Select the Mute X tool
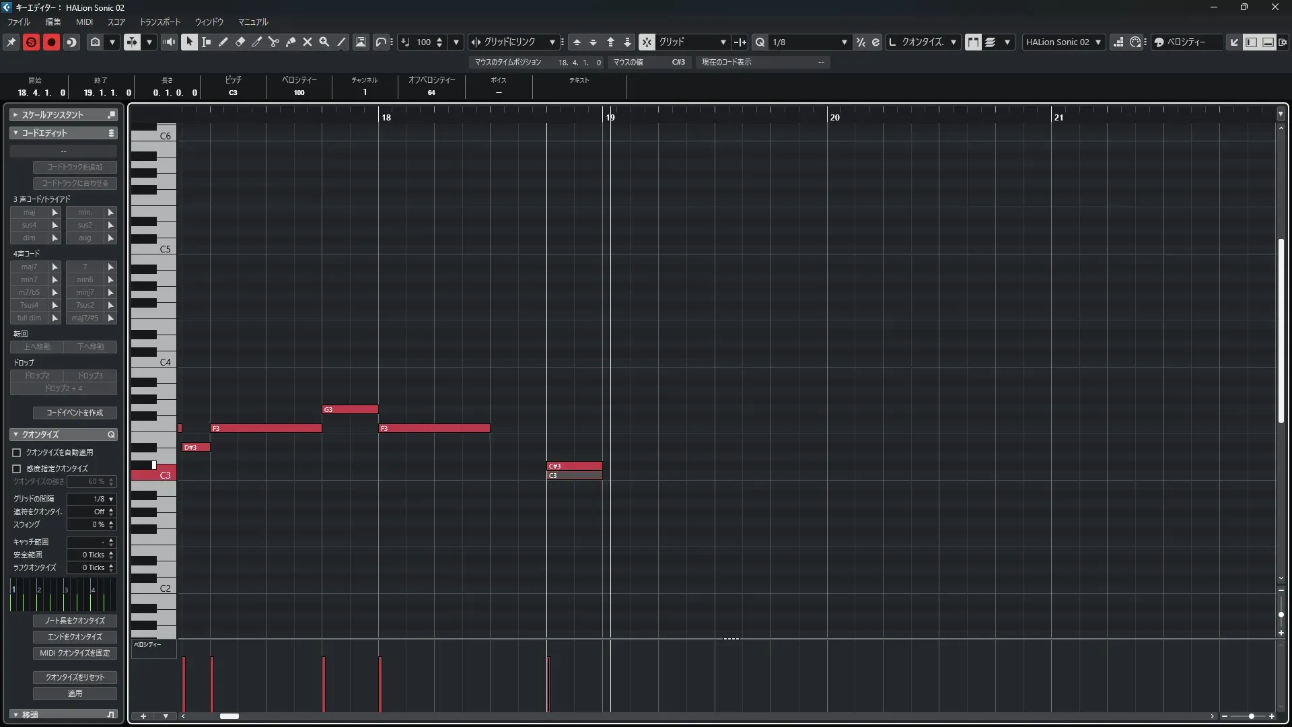Image resolution: width=1292 pixels, height=727 pixels. 308,42
